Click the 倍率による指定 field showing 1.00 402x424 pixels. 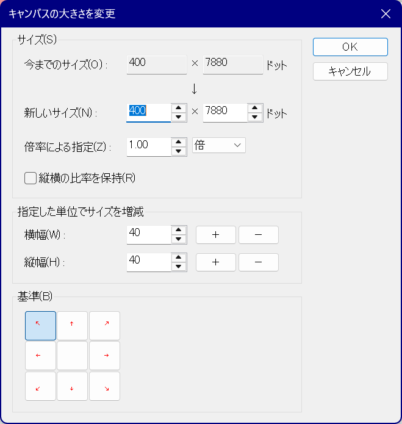click(149, 147)
